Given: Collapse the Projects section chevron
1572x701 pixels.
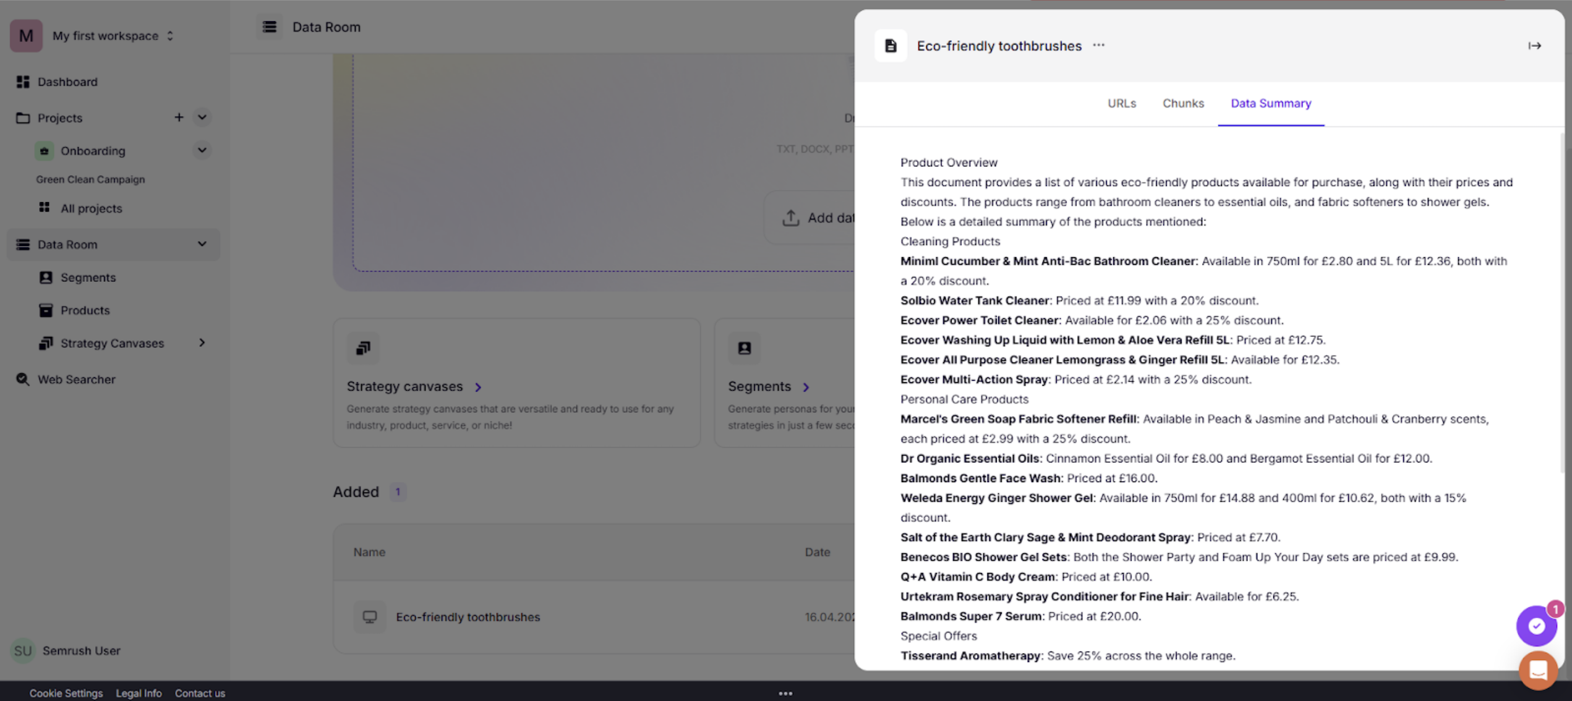Looking at the screenshot, I should pos(202,117).
